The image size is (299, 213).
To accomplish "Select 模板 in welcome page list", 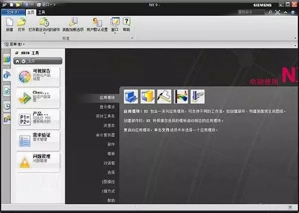I will point(111,154).
